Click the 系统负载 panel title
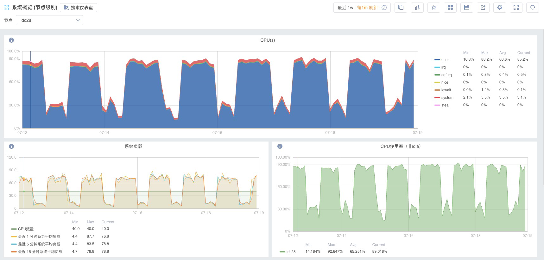This screenshot has width=544, height=260. coord(133,146)
